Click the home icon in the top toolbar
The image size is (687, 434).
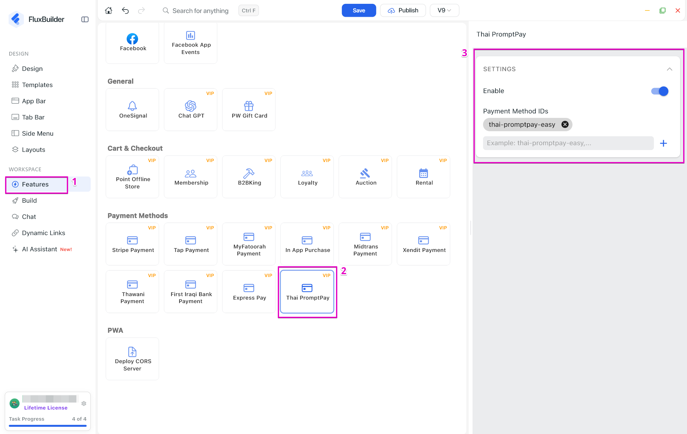[x=109, y=10]
